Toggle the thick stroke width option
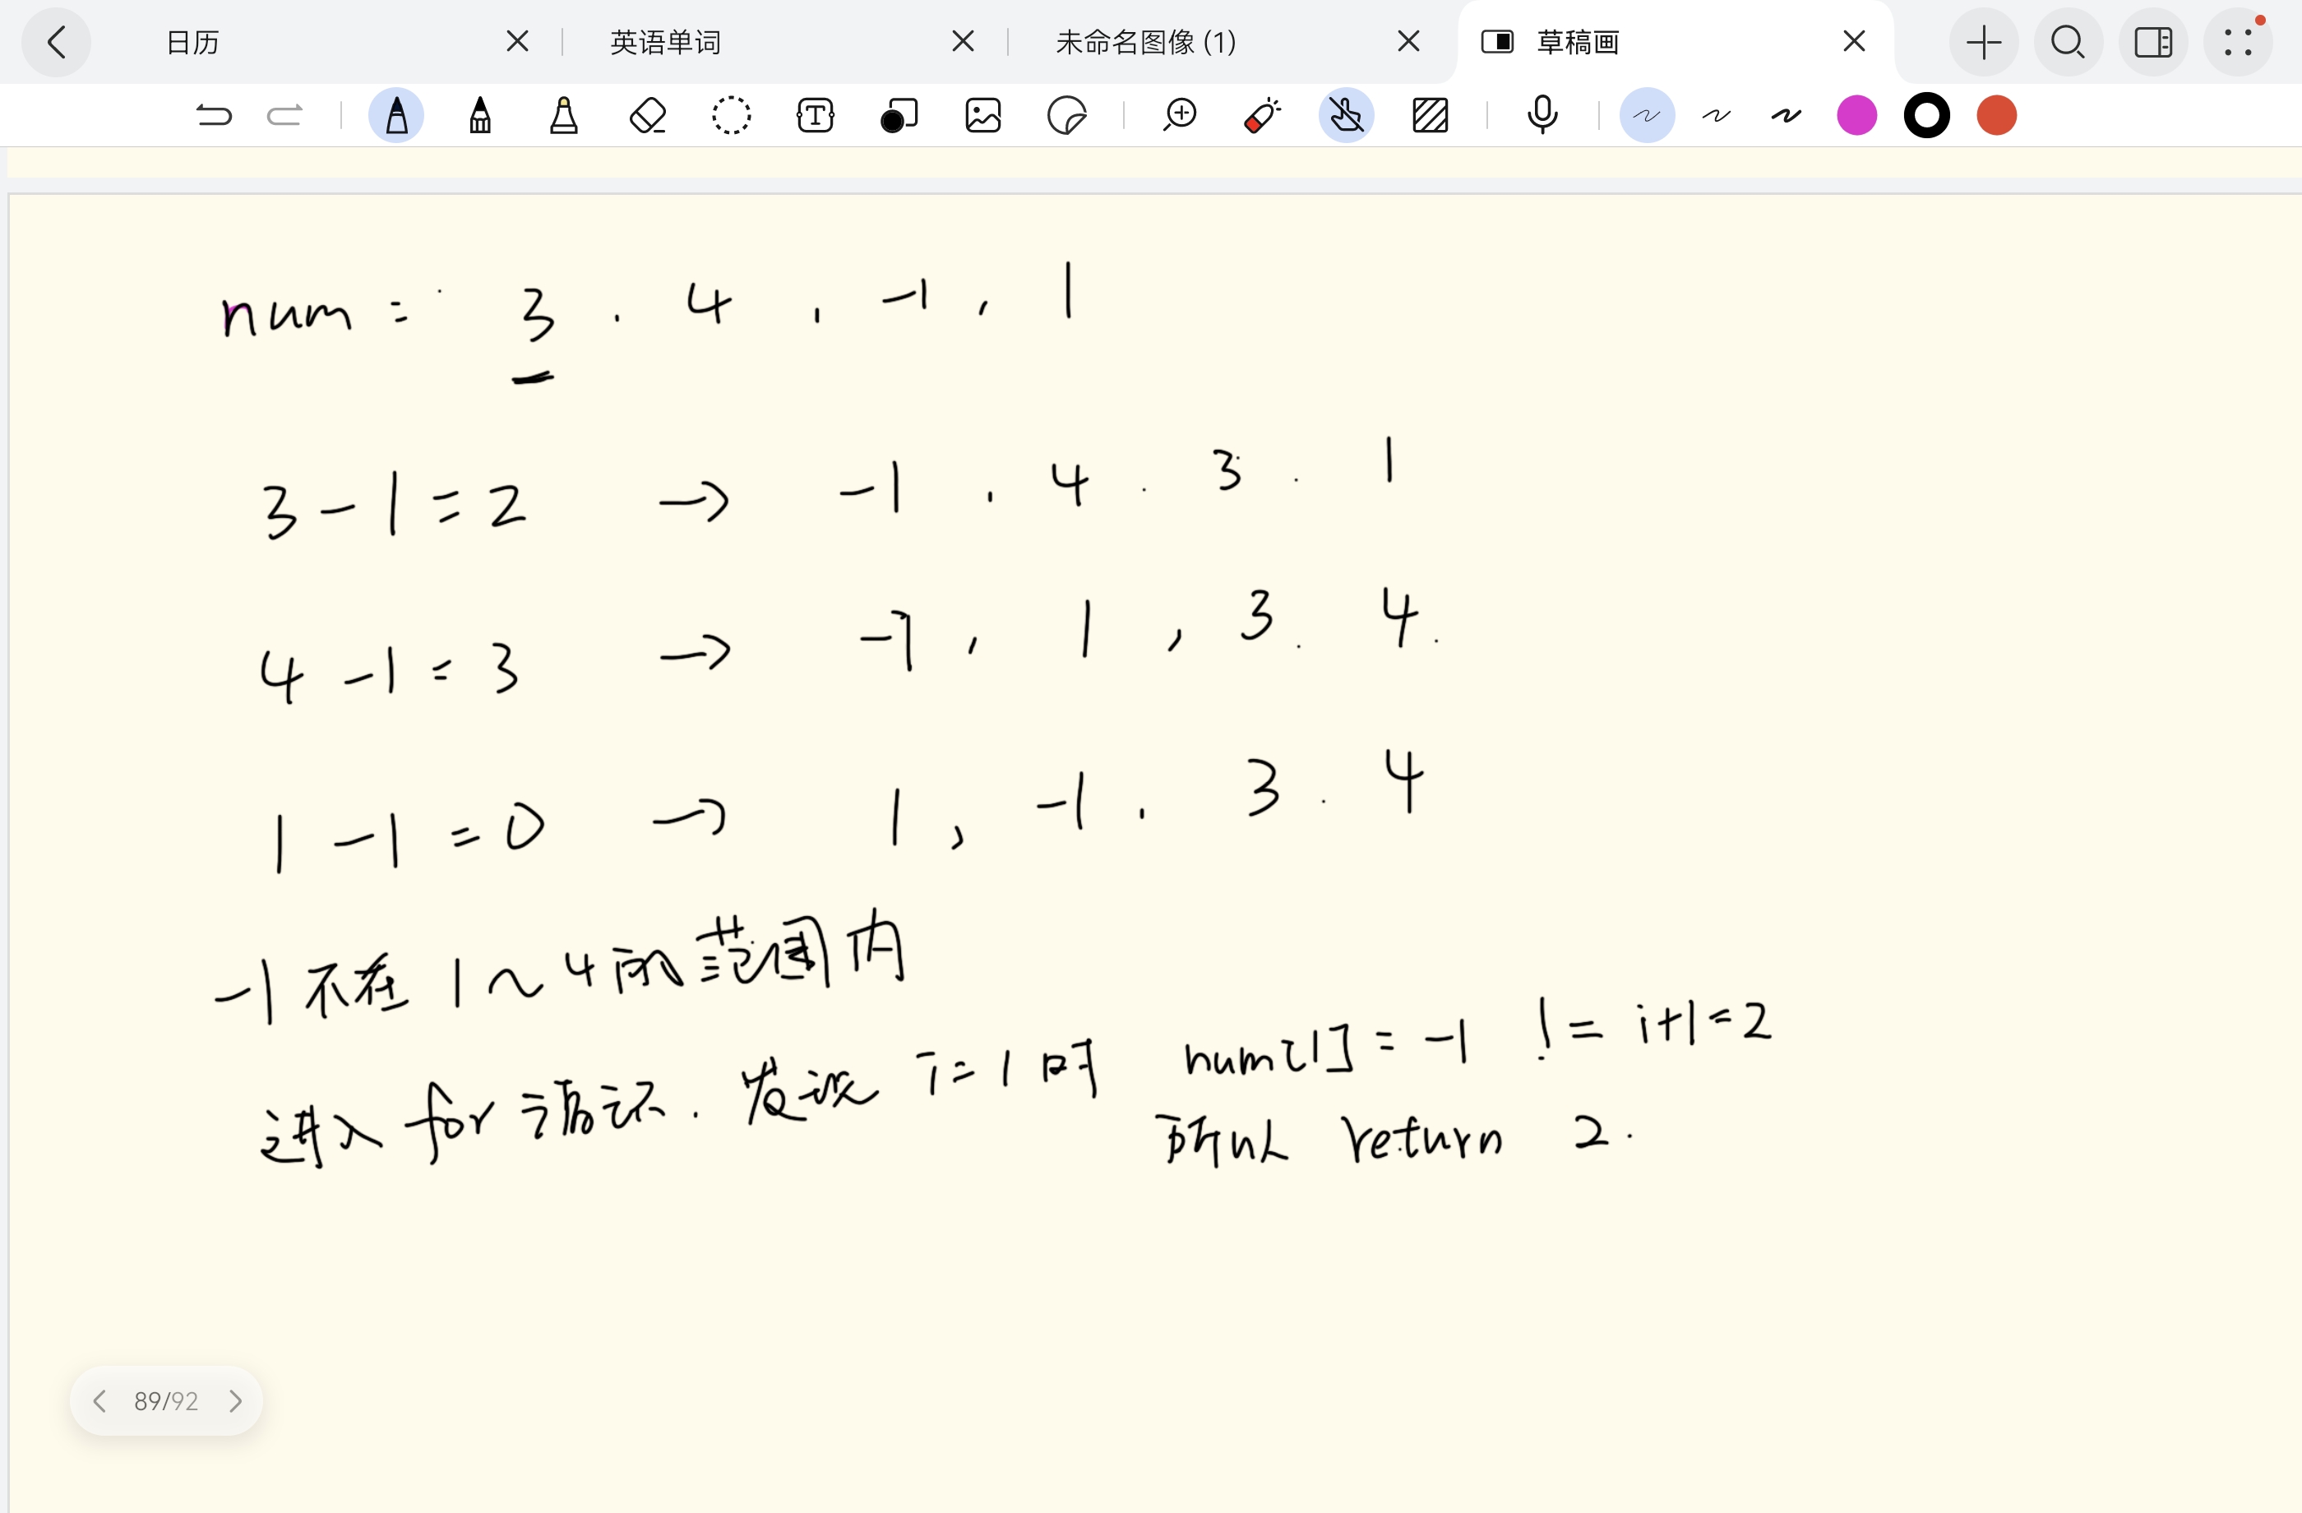Image resolution: width=2302 pixels, height=1513 pixels. tap(1786, 115)
